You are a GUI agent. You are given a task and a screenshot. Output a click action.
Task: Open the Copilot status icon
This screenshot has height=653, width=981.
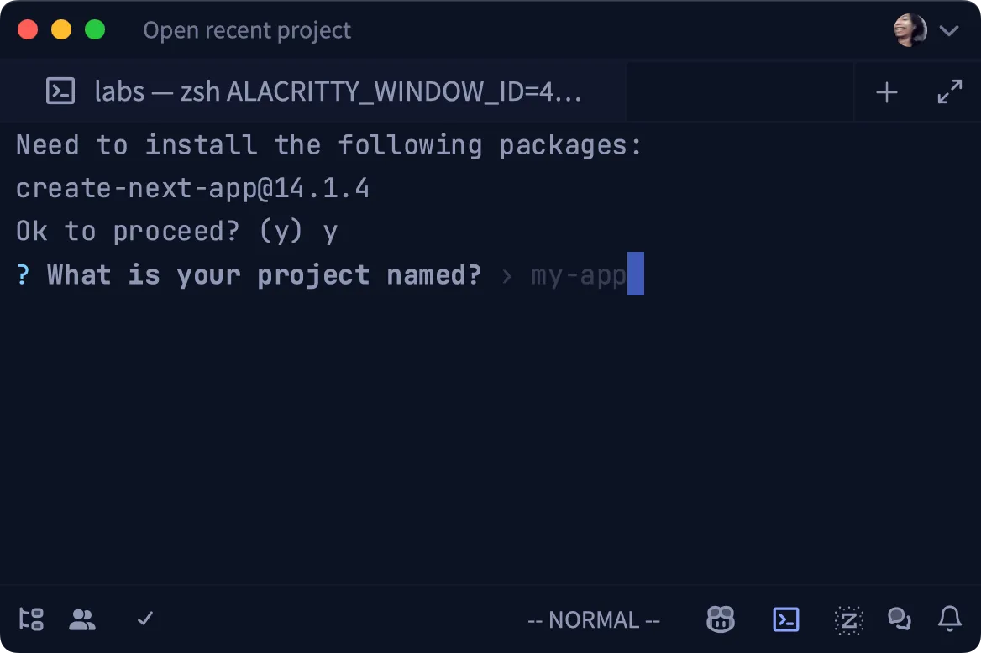721,619
